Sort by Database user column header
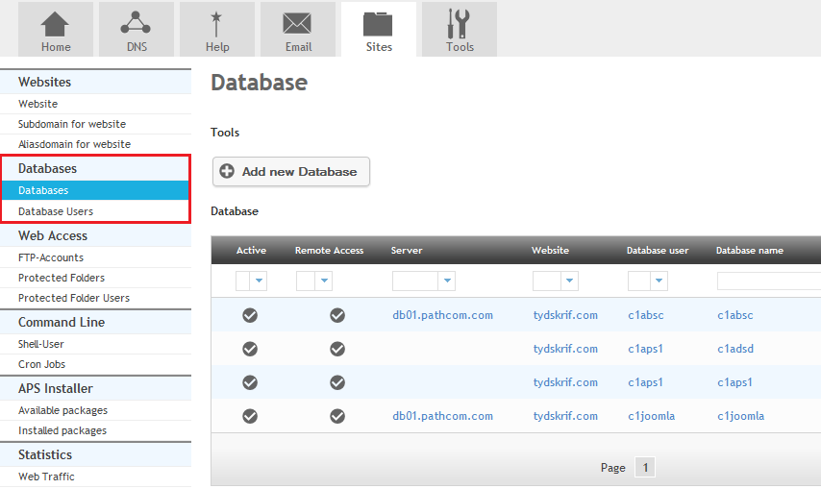The image size is (821, 489). [658, 251]
